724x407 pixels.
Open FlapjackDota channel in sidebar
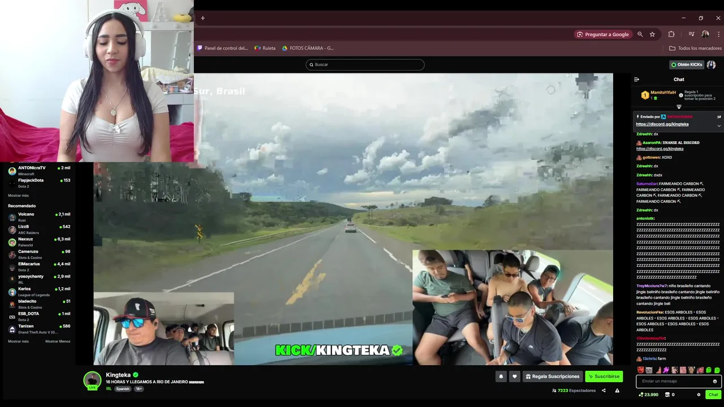coord(38,183)
